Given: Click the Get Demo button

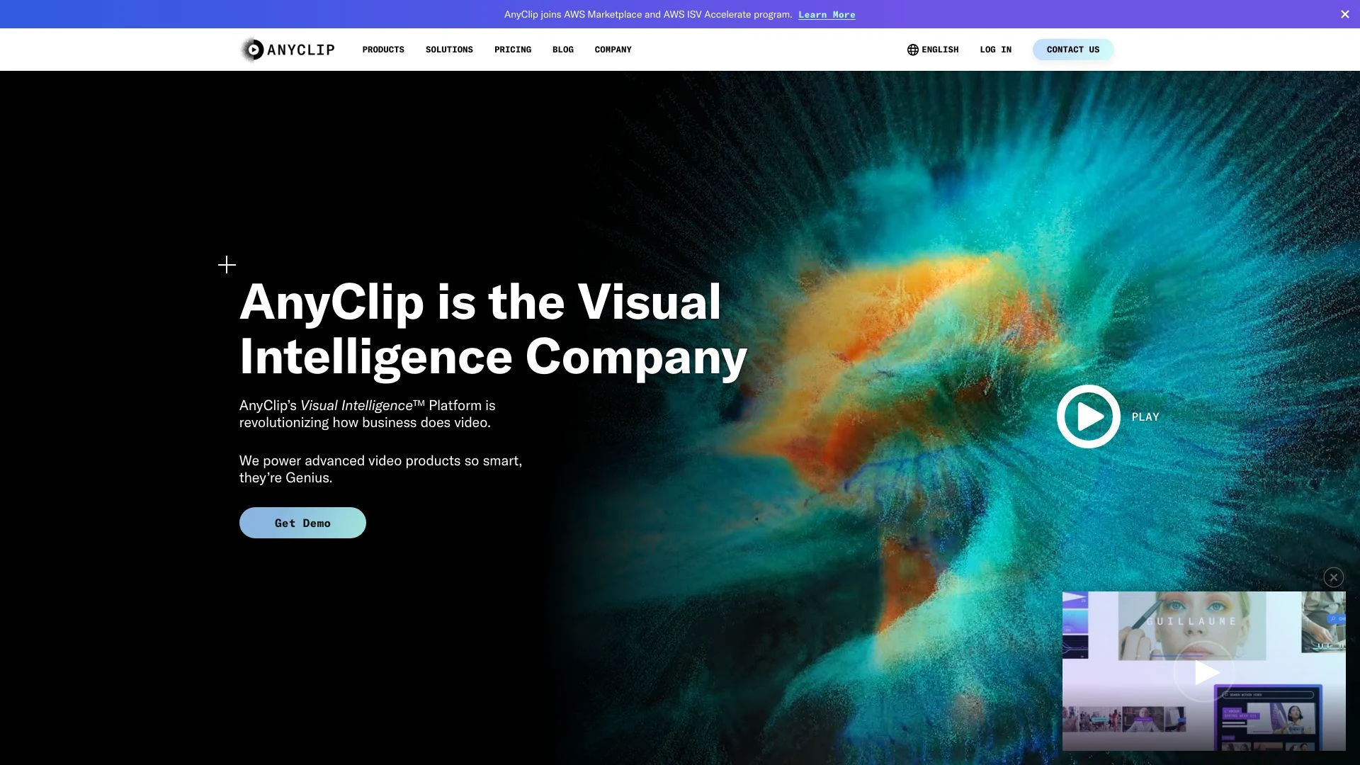Looking at the screenshot, I should (302, 522).
